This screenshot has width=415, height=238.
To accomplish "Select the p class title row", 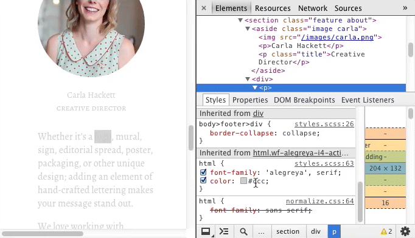I will [x=312, y=58].
